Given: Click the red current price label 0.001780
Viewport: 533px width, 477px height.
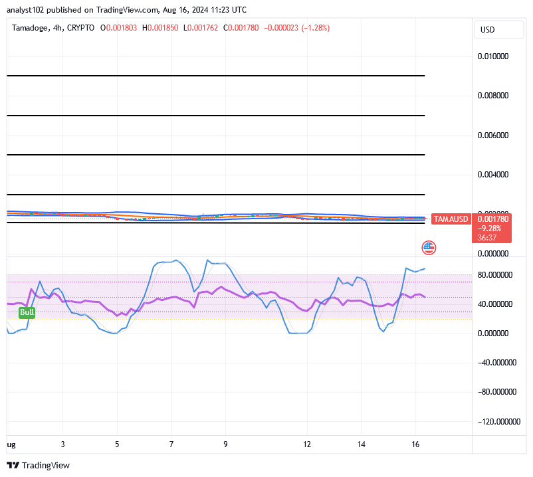Looking at the screenshot, I should (x=492, y=218).
